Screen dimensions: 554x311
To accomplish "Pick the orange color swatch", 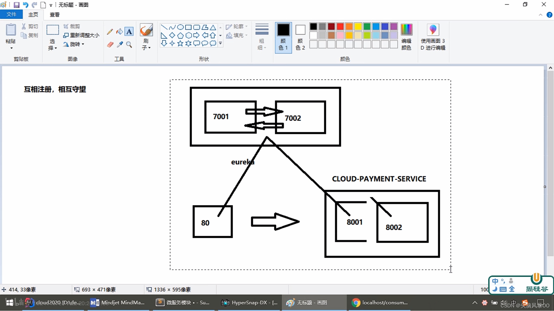I will [349, 26].
